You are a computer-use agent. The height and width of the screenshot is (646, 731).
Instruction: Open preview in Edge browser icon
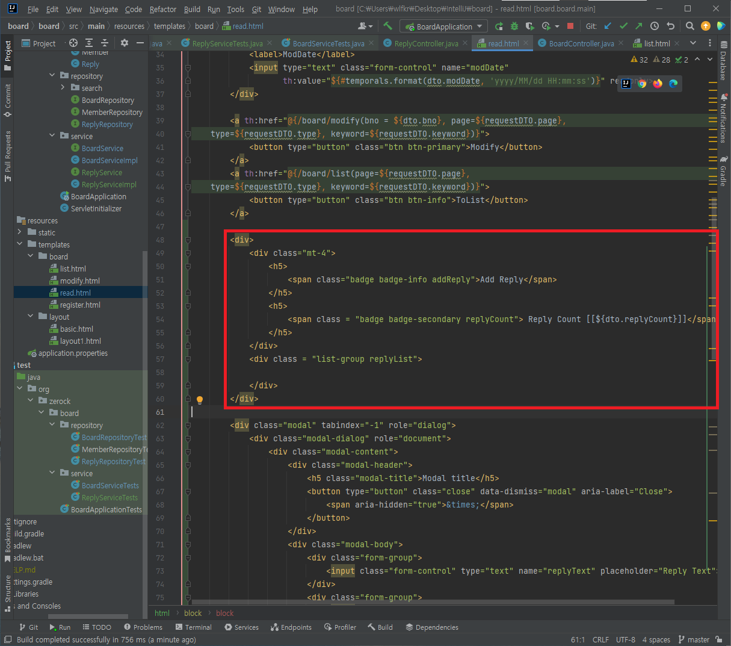point(673,83)
